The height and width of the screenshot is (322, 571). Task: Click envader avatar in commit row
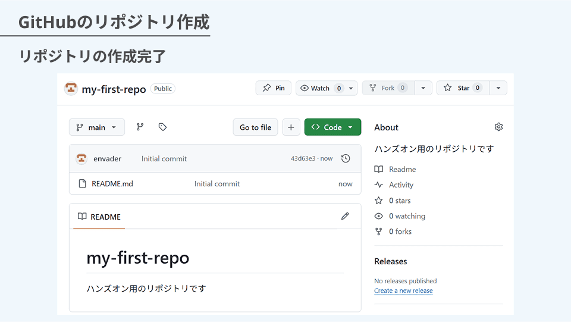81,158
